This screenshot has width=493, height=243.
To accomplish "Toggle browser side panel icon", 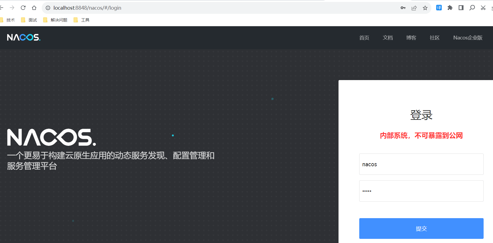I will click(x=461, y=8).
